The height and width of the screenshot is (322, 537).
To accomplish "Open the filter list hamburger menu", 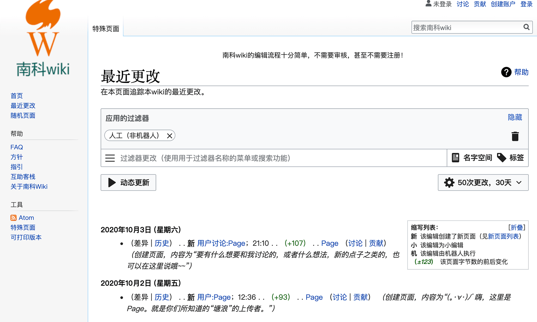I will click(x=110, y=158).
